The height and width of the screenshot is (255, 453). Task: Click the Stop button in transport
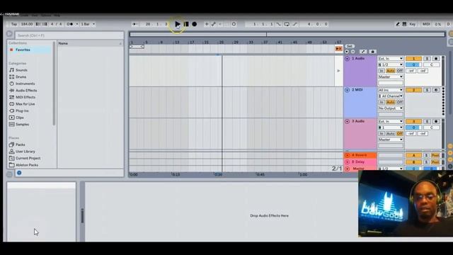(186, 24)
